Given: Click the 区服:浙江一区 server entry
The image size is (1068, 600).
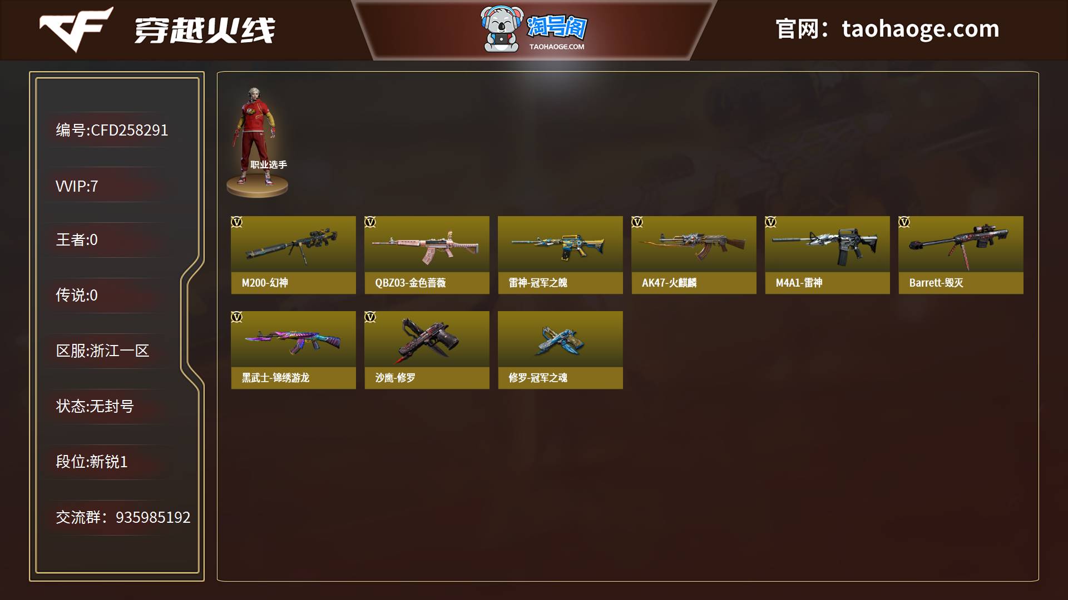Looking at the screenshot, I should (103, 351).
